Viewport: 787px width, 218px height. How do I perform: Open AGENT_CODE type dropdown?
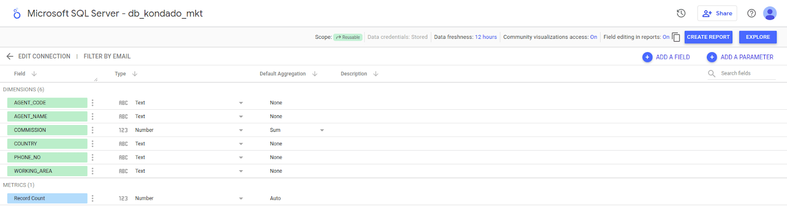pyautogui.click(x=241, y=103)
